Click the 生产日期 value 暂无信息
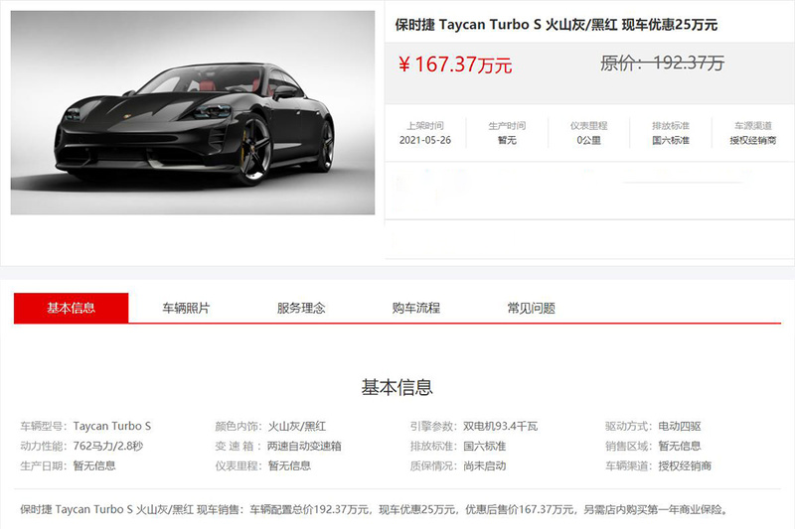Image resolution: width=795 pixels, height=529 pixels. click(94, 465)
